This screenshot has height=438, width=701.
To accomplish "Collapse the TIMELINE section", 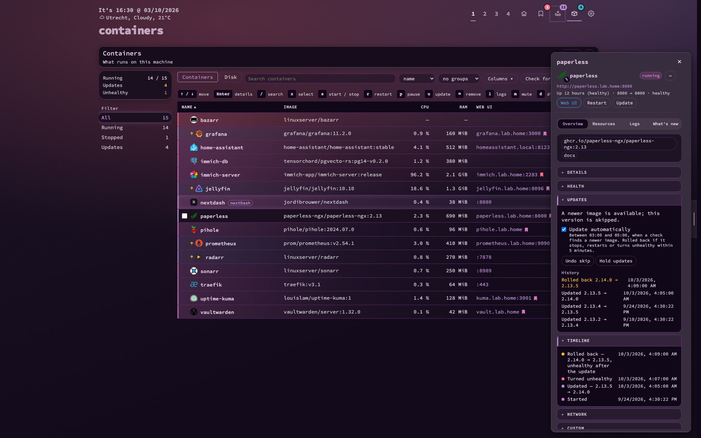I will coord(619,341).
